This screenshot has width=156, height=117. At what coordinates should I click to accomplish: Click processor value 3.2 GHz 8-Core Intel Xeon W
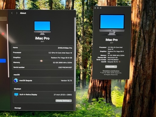point(60,53)
